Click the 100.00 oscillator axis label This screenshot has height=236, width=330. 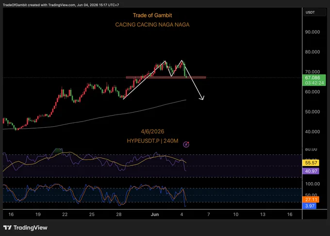pyautogui.click(x=313, y=184)
